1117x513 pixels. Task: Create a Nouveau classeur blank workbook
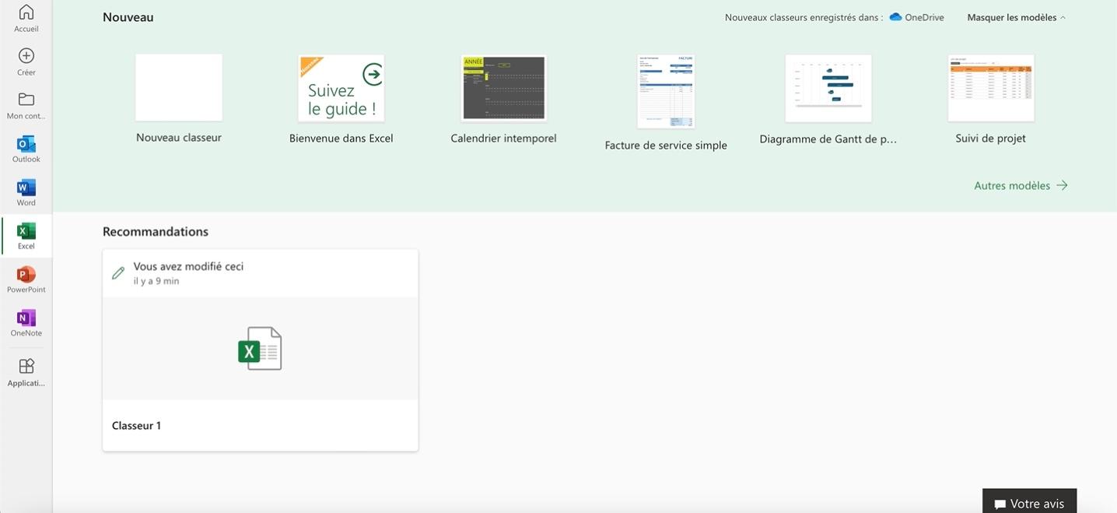coord(179,88)
